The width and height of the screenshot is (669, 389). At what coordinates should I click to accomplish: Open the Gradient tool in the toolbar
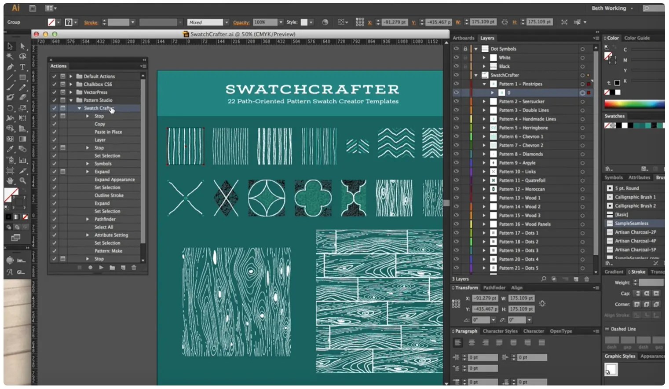coord(22,140)
